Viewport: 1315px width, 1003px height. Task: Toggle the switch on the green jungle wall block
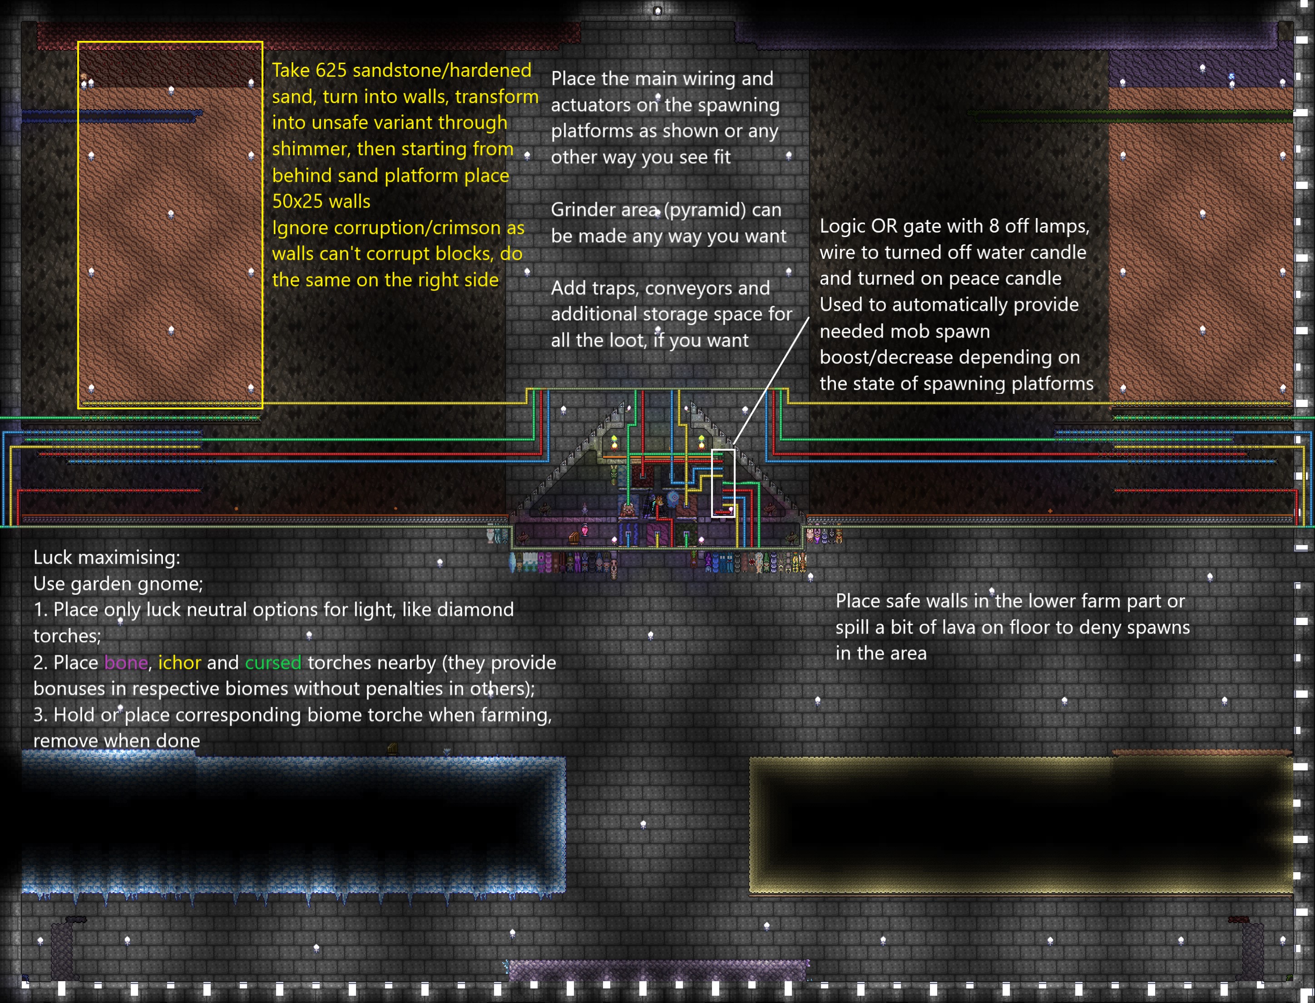[687, 534]
